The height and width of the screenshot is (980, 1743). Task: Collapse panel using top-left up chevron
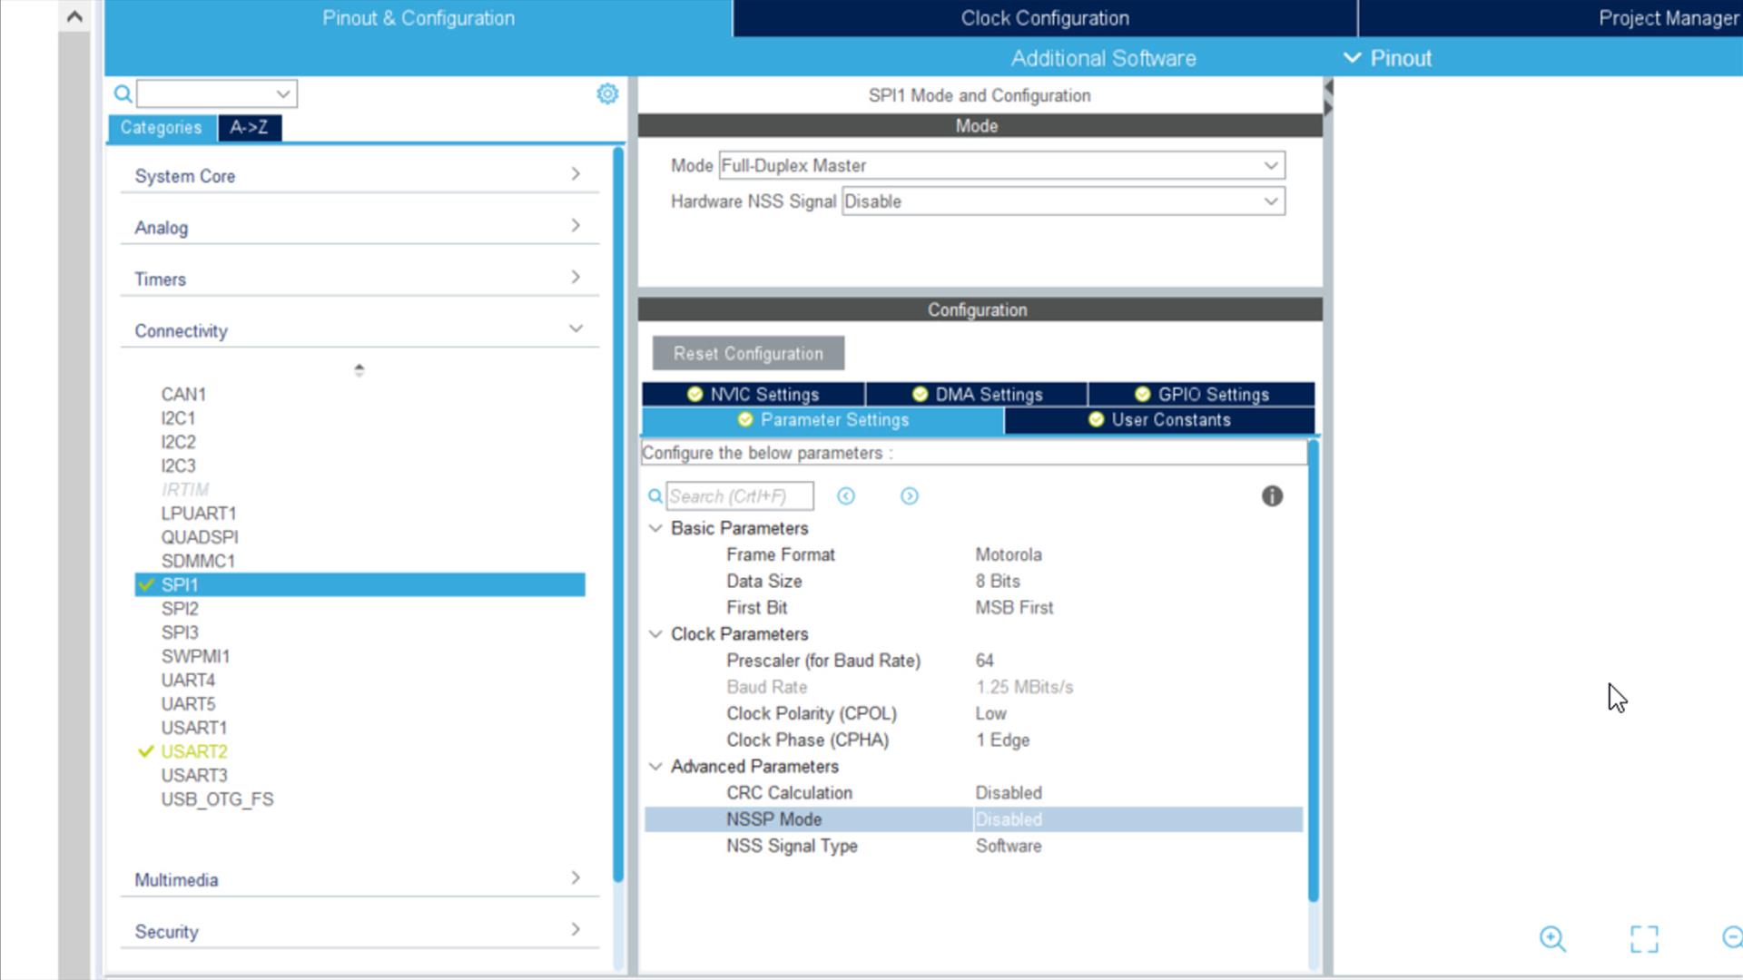click(x=74, y=16)
